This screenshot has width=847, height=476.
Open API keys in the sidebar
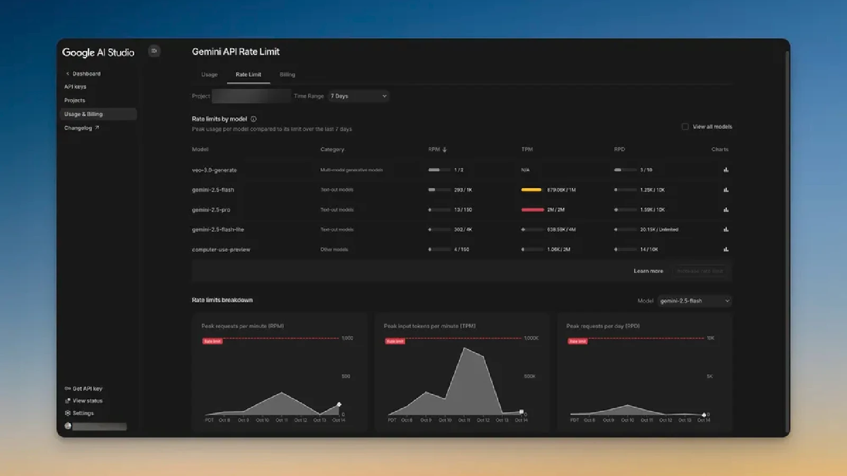pos(75,87)
